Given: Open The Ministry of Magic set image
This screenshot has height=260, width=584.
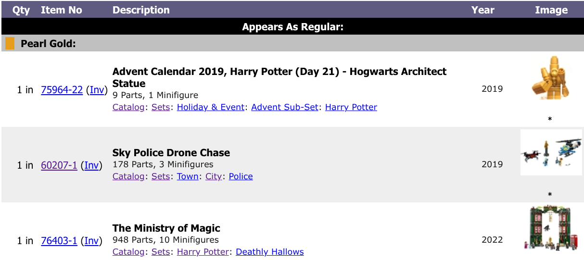Looking at the screenshot, I should pyautogui.click(x=550, y=227).
